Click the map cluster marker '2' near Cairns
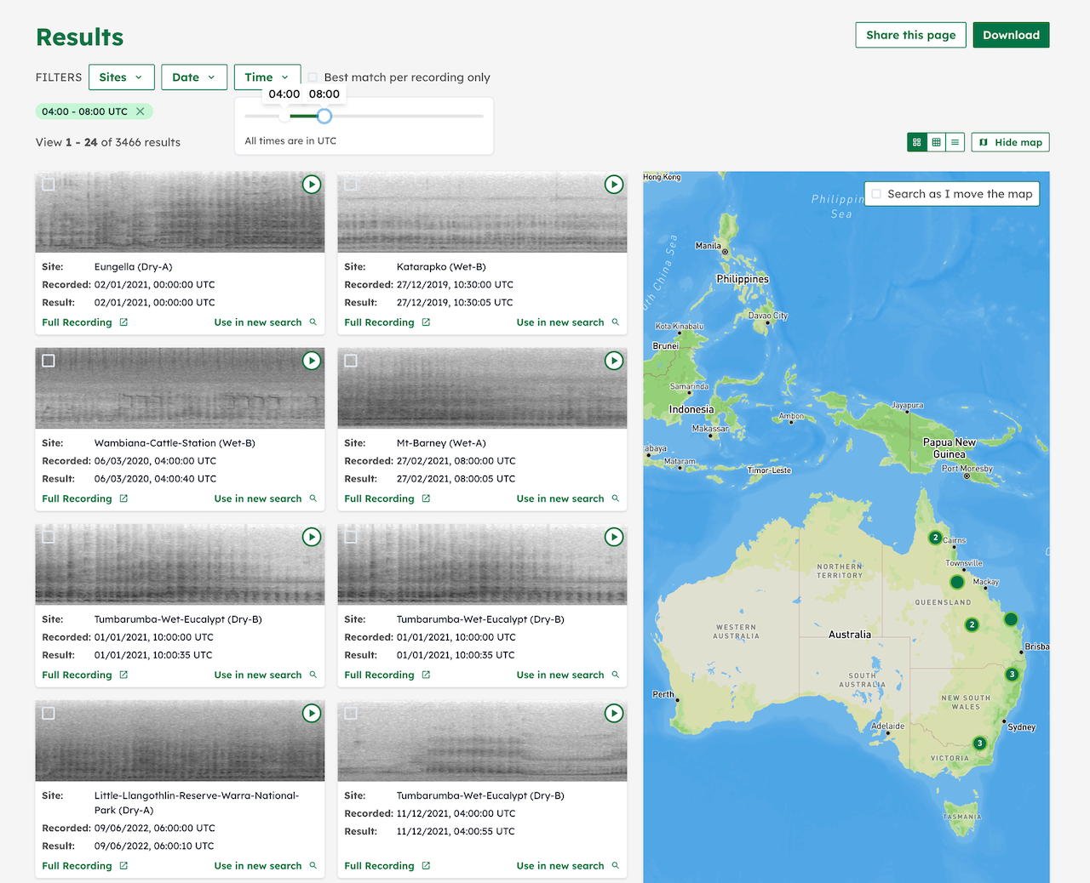 click(935, 538)
